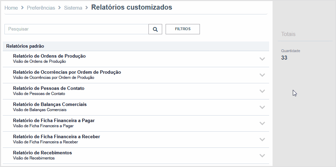This screenshot has width=336, height=167.
Task: Open Preferências breadcrumb link
Action: pyautogui.click(x=41, y=8)
